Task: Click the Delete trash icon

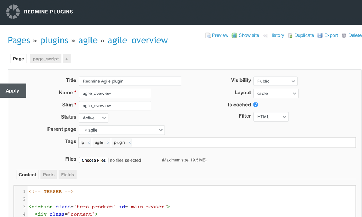Action: (344, 35)
